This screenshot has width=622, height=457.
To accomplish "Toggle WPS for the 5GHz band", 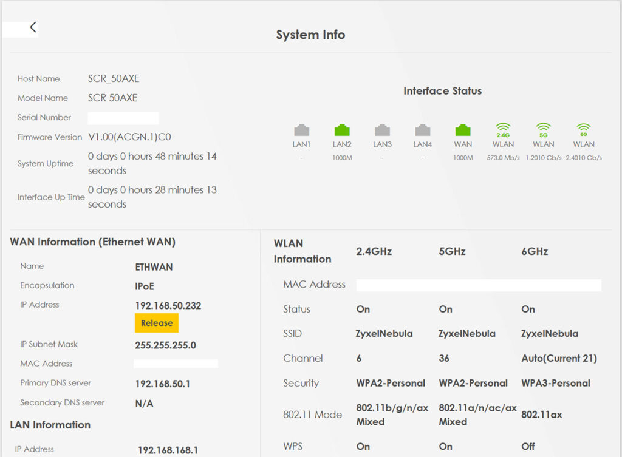I will point(445,446).
